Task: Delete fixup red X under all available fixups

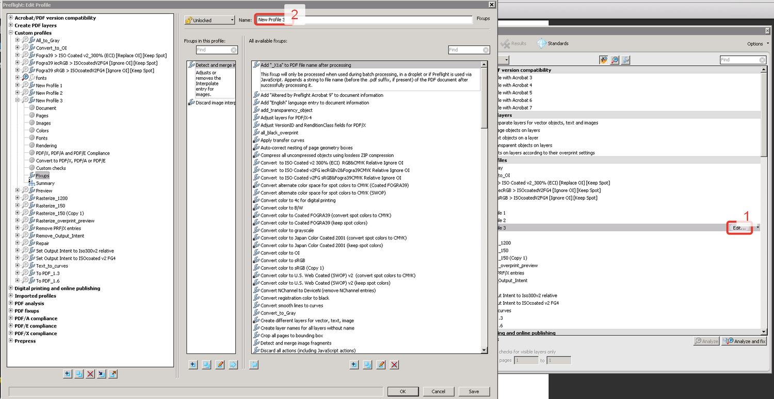Action: click(x=394, y=365)
